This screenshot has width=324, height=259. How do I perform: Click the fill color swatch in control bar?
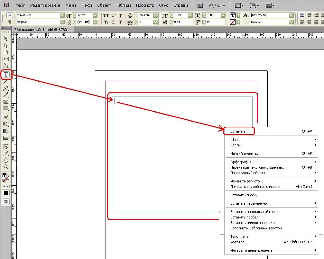click(233, 15)
